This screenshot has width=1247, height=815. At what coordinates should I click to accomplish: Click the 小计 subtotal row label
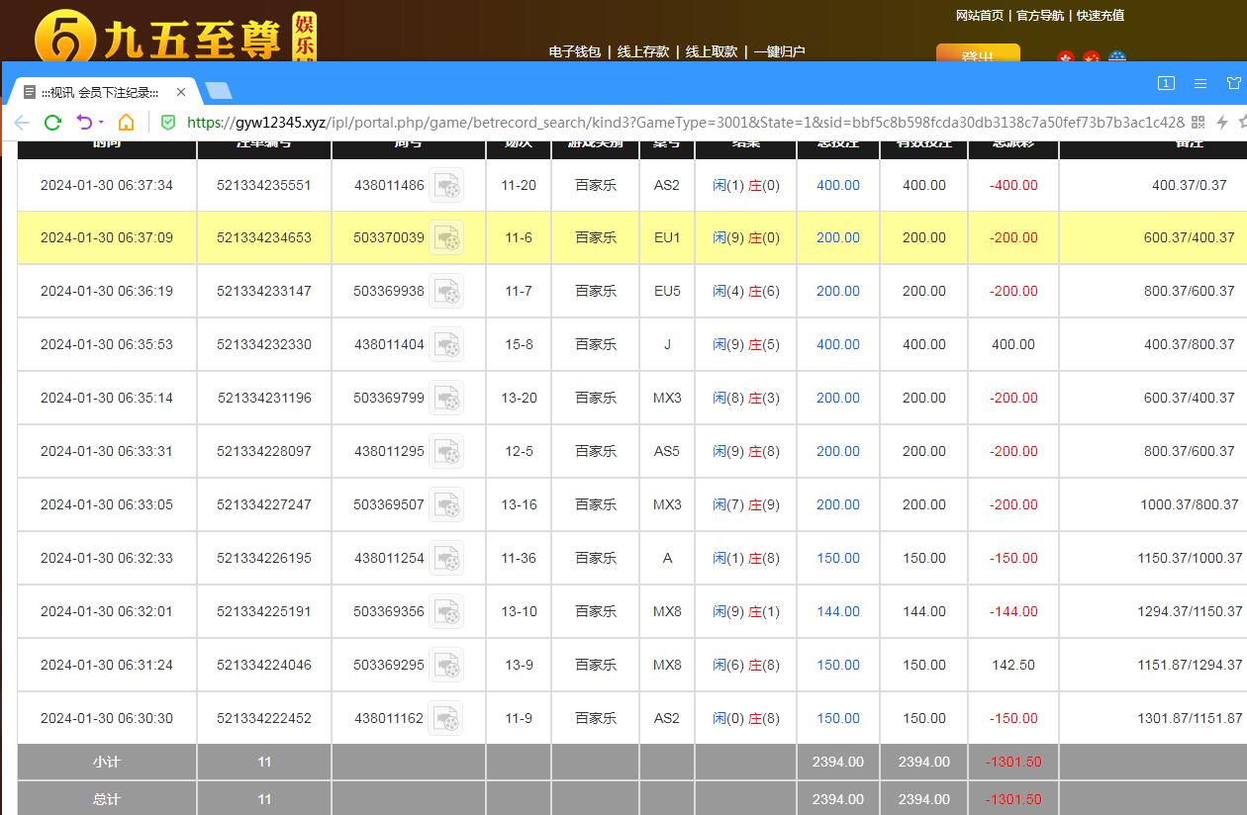tap(107, 763)
